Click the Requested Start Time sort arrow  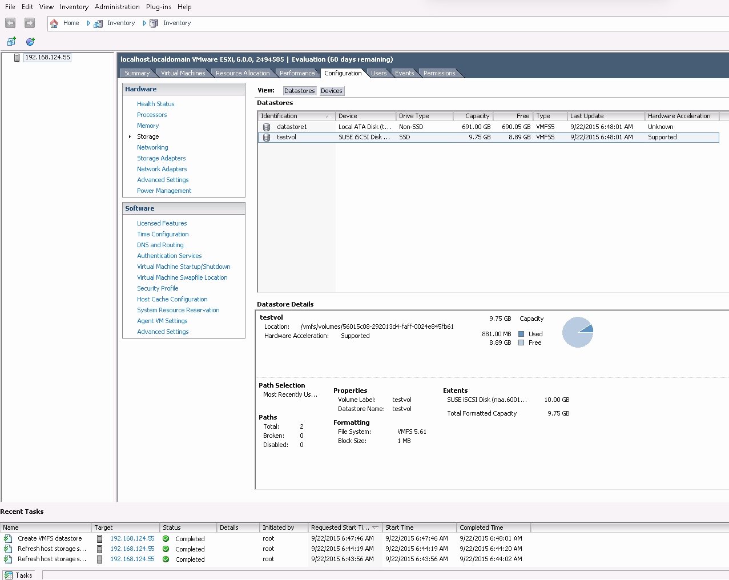tap(375, 528)
